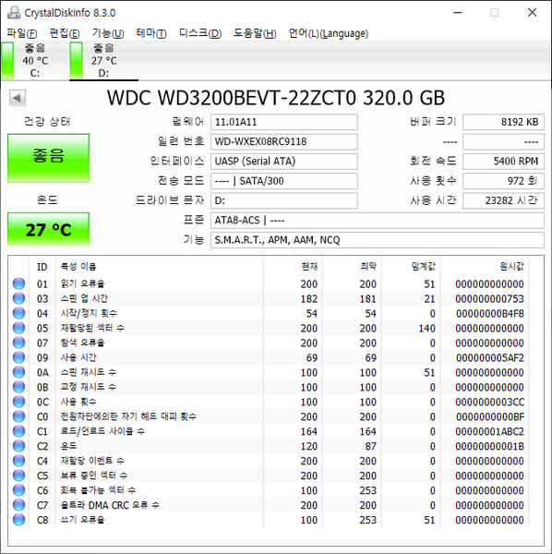
Task: Click the ID column header
Action: pos(42,267)
